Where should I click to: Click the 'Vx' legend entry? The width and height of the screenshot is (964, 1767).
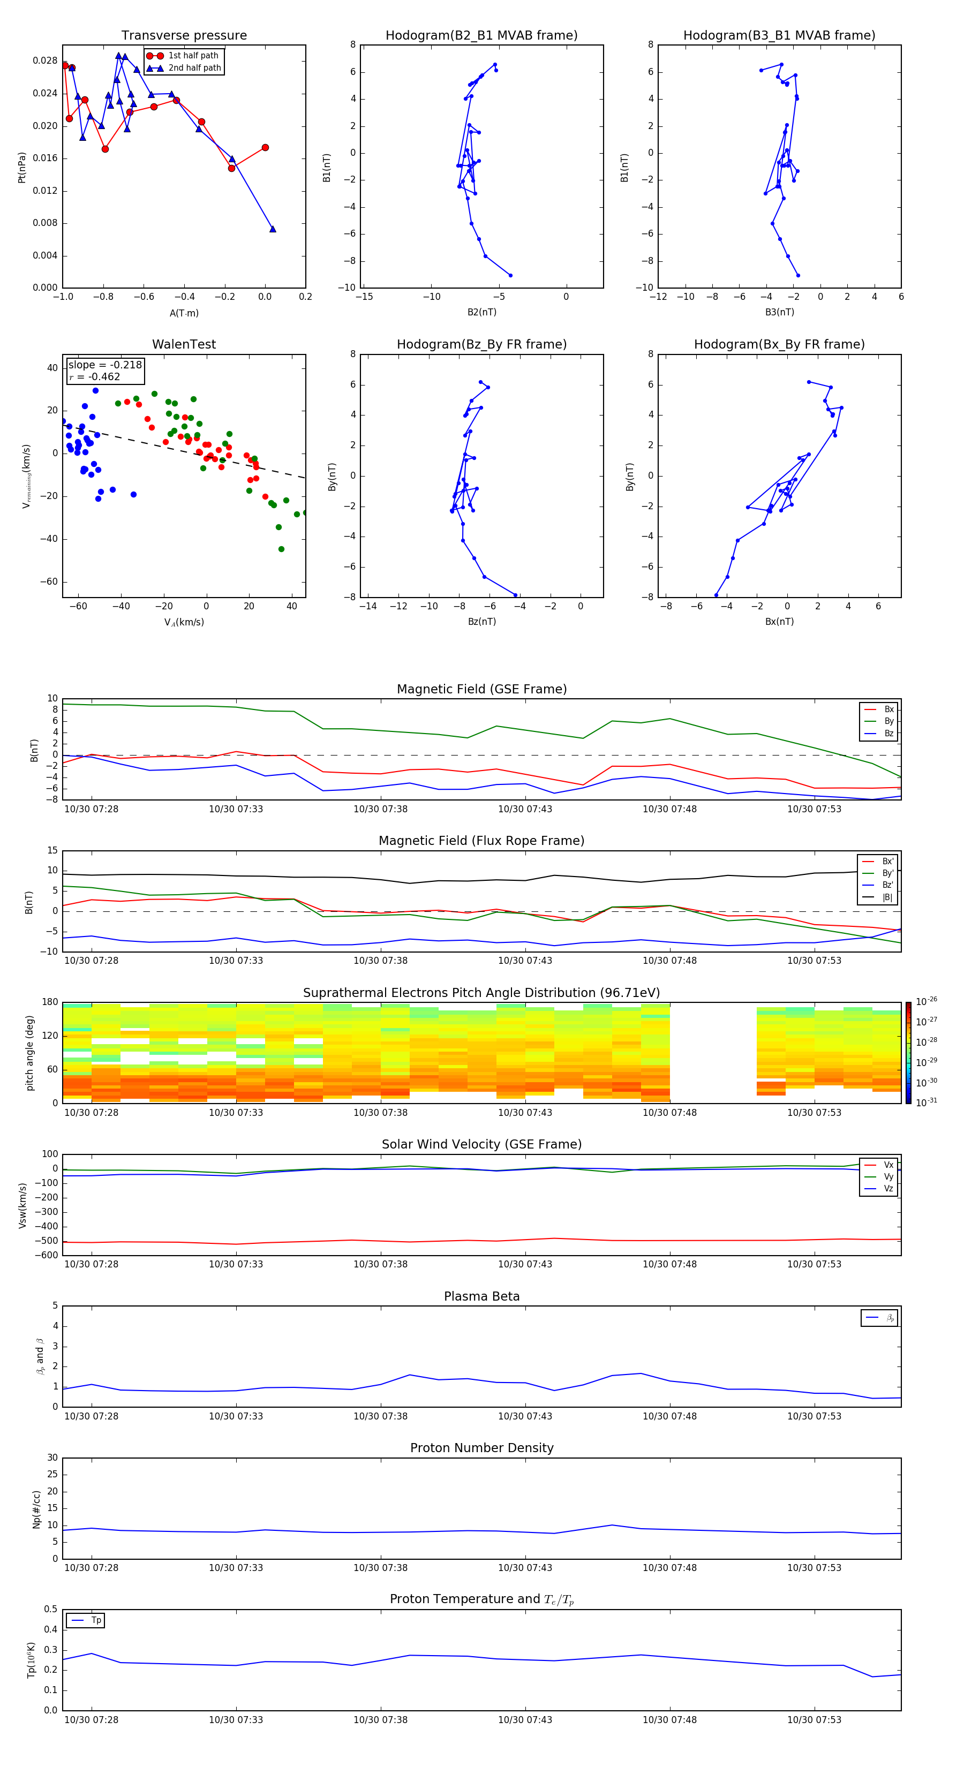coord(879,1165)
